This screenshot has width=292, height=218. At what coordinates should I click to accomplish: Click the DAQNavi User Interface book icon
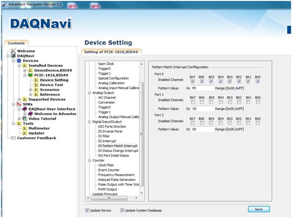click(x=25, y=109)
